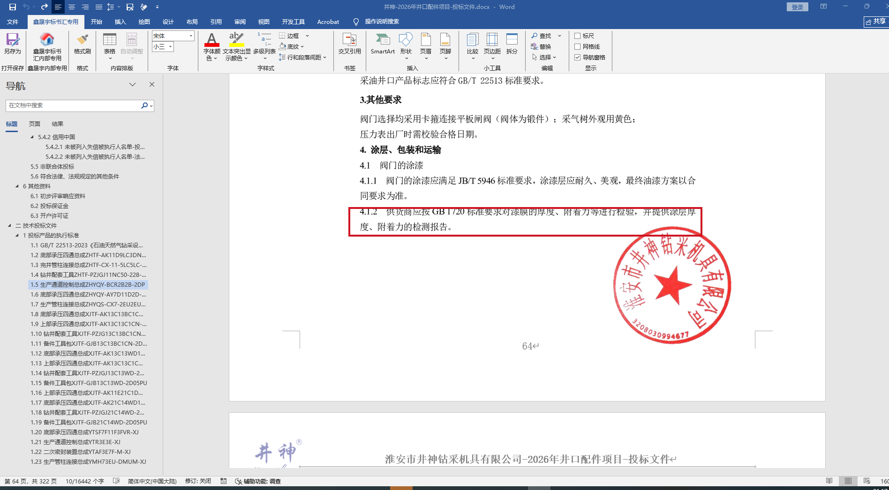Open the 鑫晟宇标书汇内部专用 house icon
Screen dimensions: 889x490
47,46
